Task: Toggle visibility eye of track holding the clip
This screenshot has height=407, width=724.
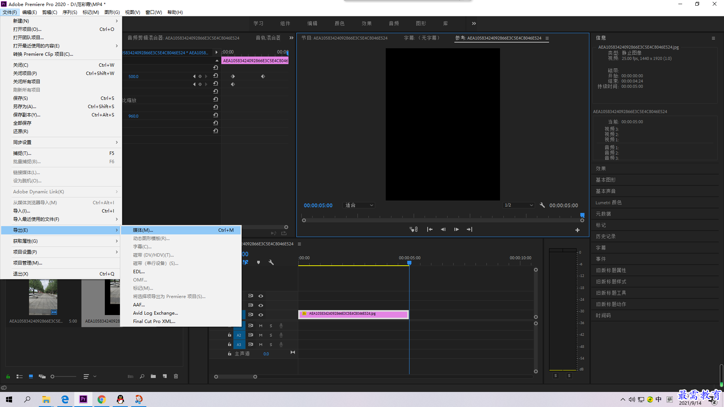Action: [261, 315]
